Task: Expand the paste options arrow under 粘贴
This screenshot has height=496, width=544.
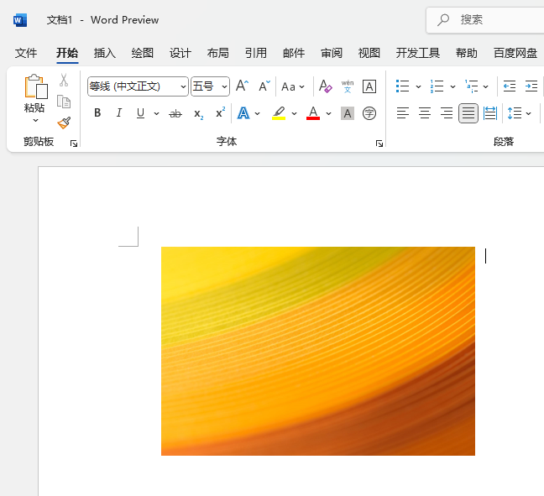Action: [35, 121]
